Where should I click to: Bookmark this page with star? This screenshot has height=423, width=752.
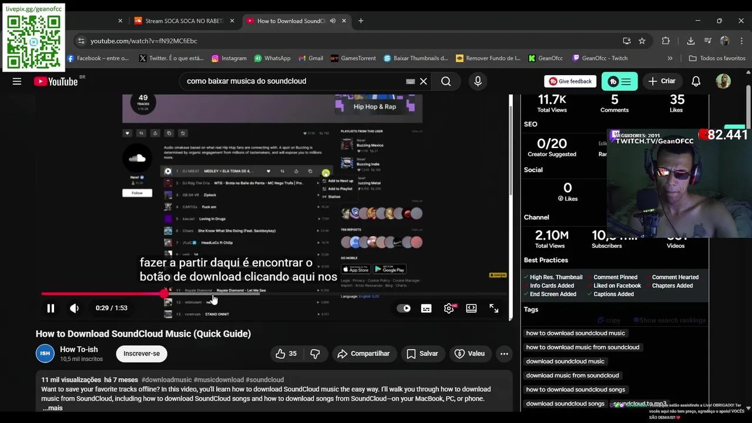pyautogui.click(x=642, y=41)
